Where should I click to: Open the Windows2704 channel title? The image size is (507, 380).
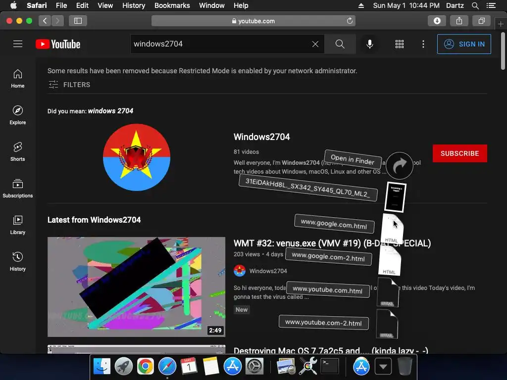click(x=261, y=137)
